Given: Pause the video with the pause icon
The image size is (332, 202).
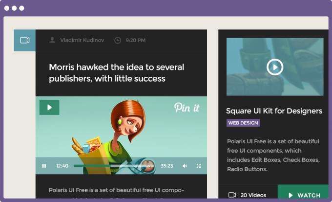Looking at the screenshot, I should [44, 166].
